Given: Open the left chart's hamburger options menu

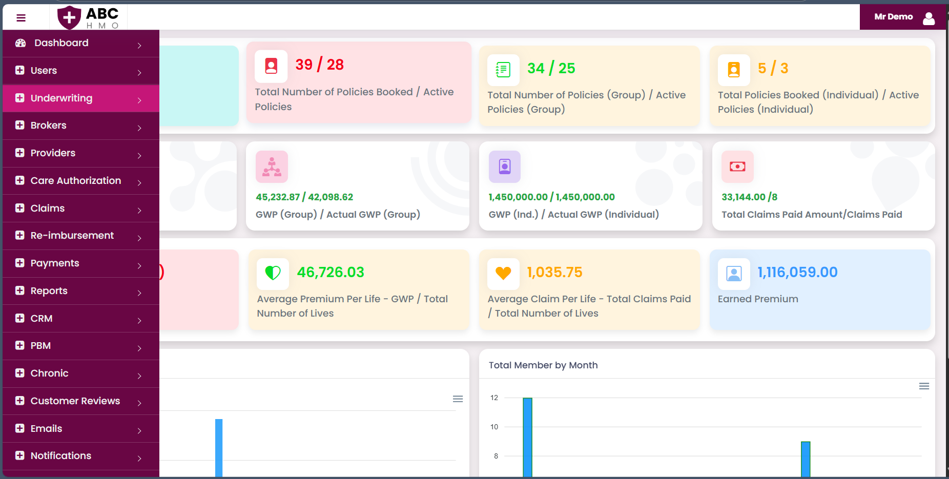Looking at the screenshot, I should 458,399.
